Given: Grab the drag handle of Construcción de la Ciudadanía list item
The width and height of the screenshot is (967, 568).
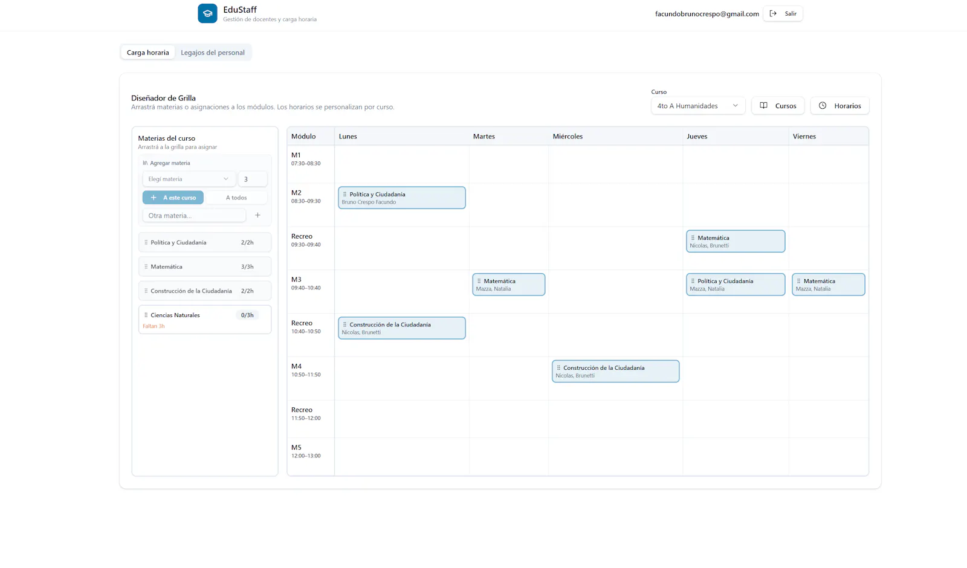Looking at the screenshot, I should 146,291.
